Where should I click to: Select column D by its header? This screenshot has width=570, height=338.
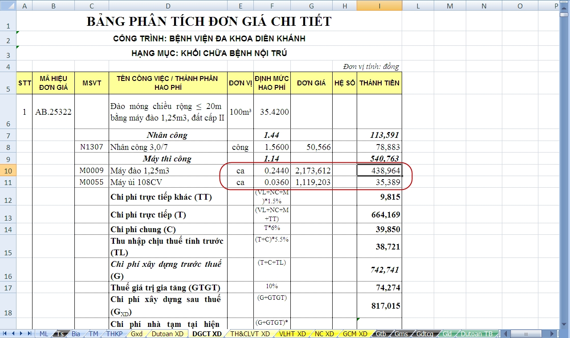tap(168, 5)
